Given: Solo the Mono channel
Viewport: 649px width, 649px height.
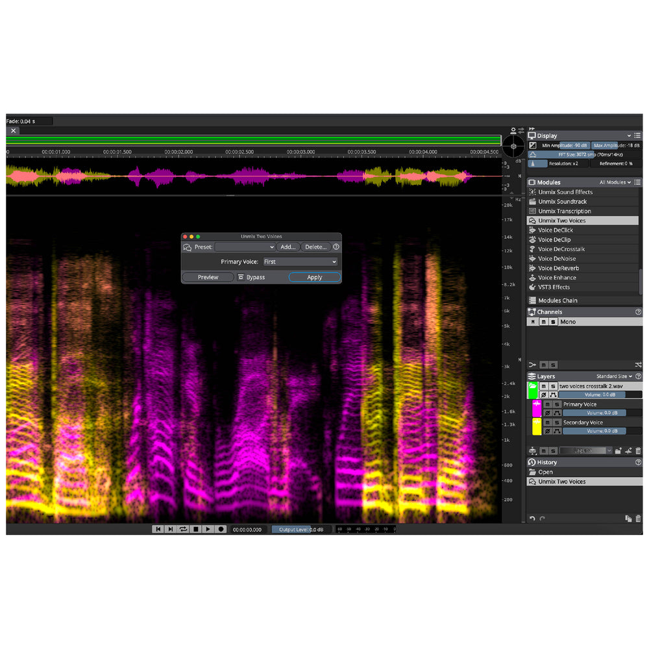Looking at the screenshot, I should click(x=553, y=322).
